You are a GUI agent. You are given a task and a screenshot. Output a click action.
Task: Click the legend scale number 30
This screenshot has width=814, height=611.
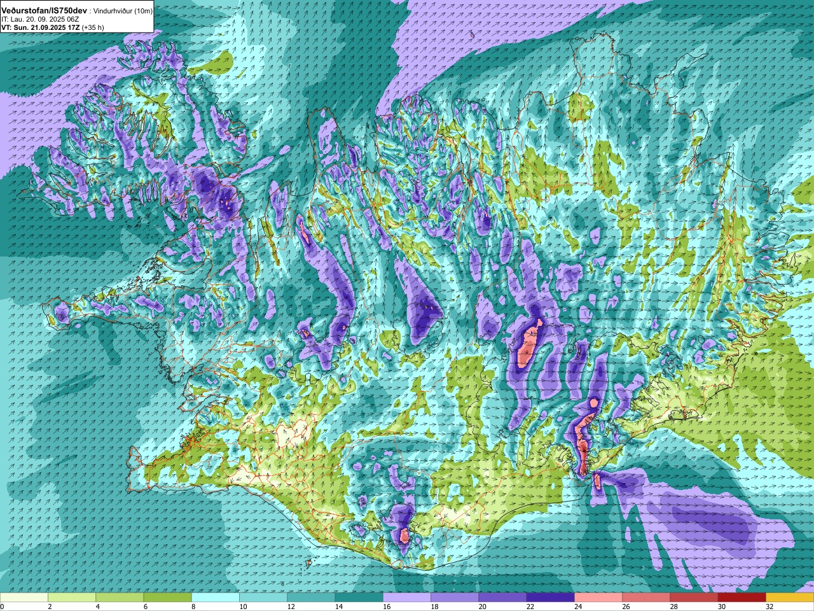722,607
